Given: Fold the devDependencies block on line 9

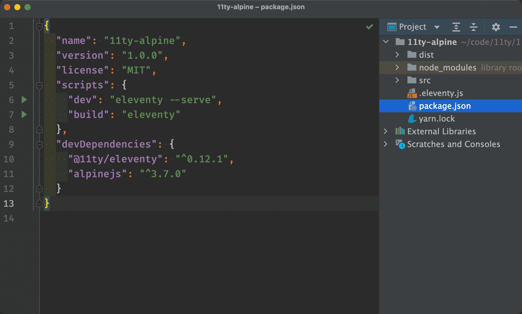Looking at the screenshot, I should (39, 145).
